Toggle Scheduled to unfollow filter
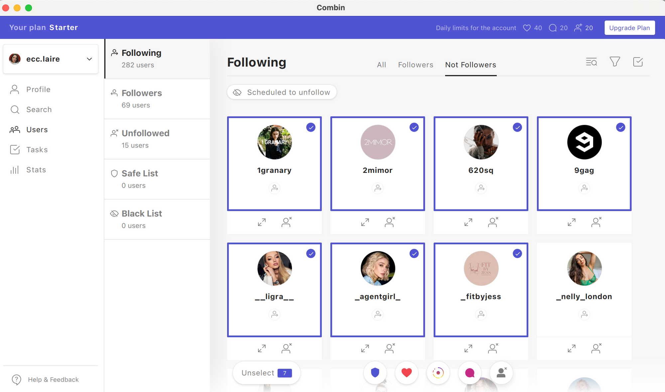 click(x=282, y=92)
